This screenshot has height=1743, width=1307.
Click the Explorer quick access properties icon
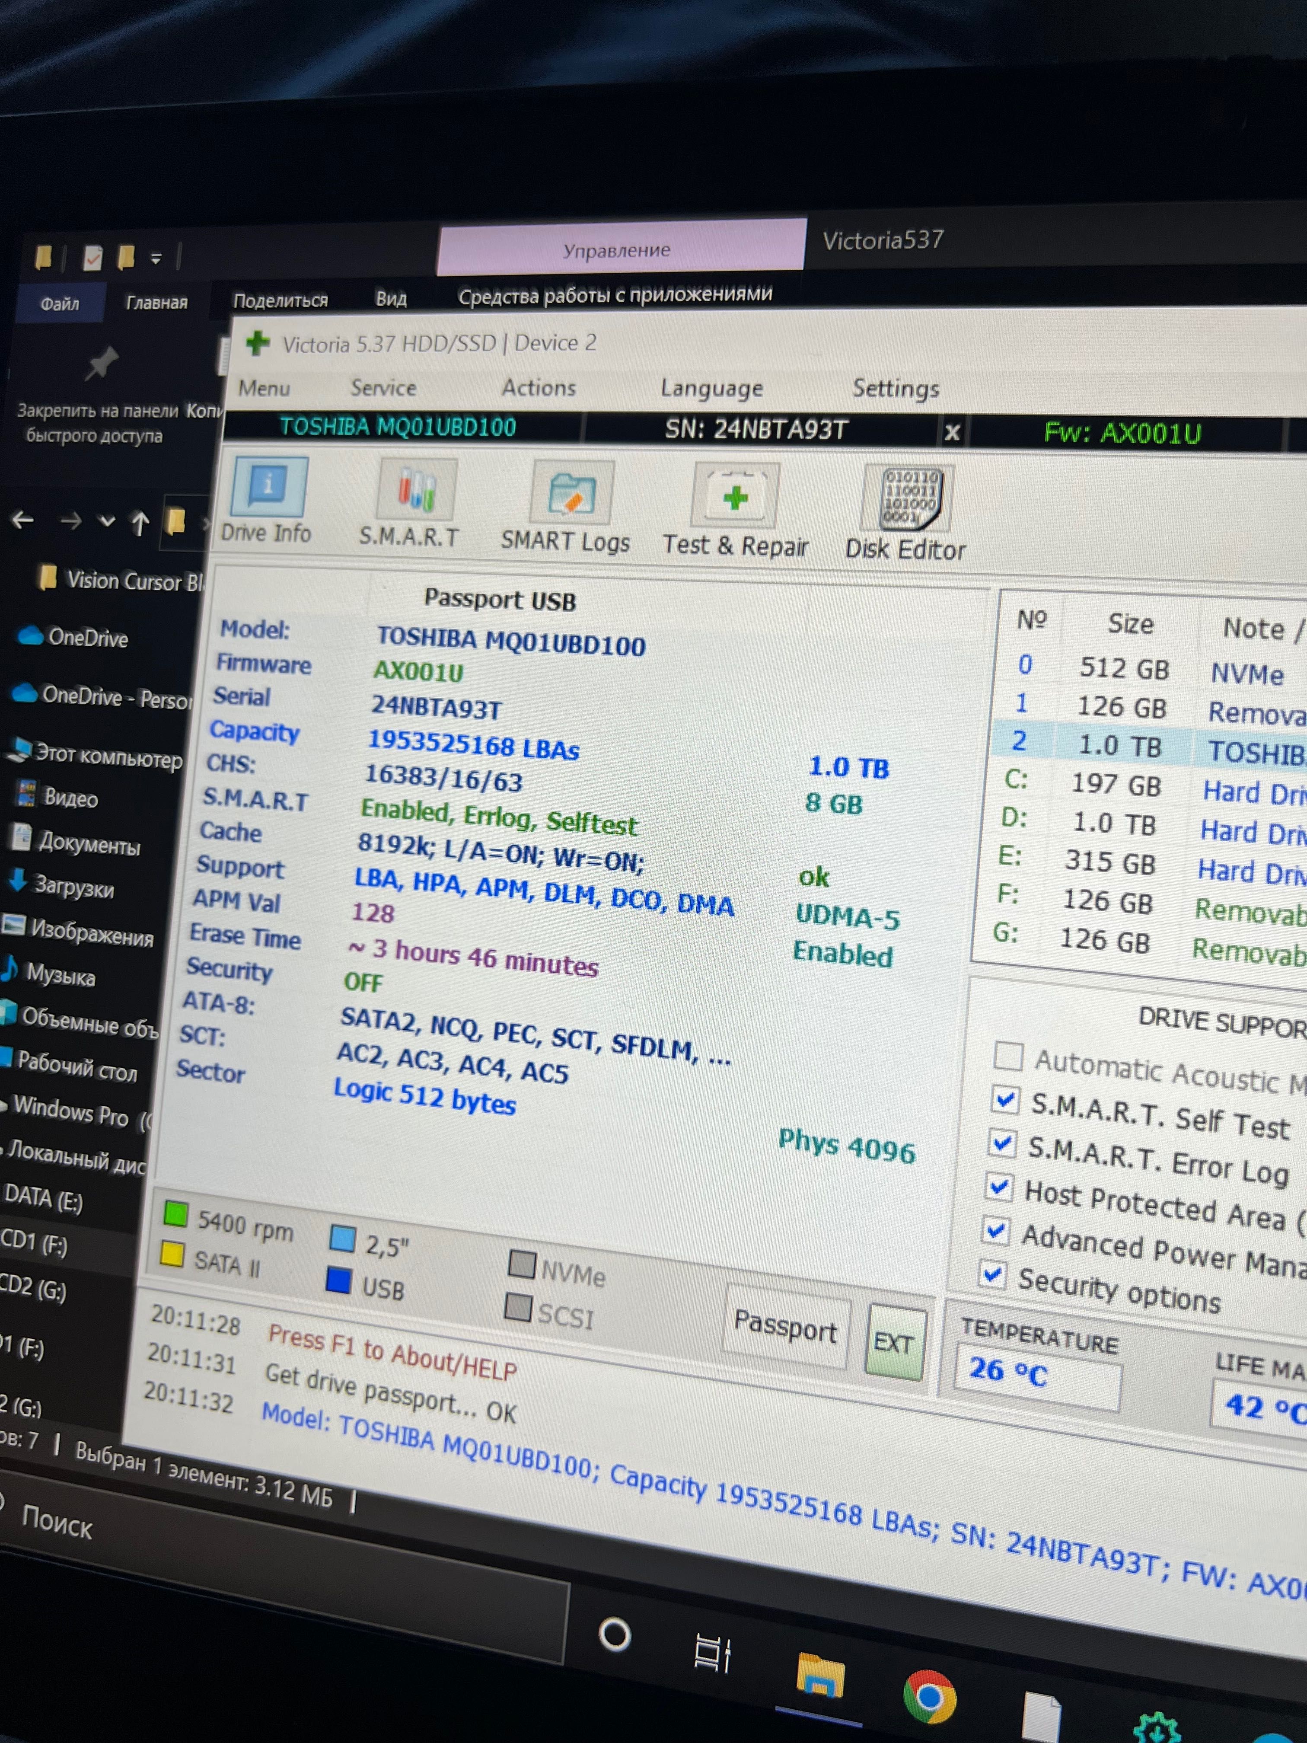point(93,258)
